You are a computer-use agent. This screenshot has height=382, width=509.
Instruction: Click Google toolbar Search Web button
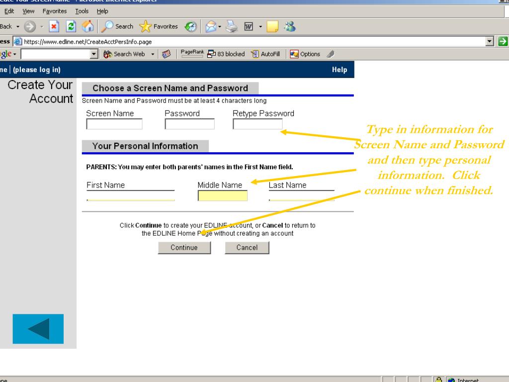point(125,54)
